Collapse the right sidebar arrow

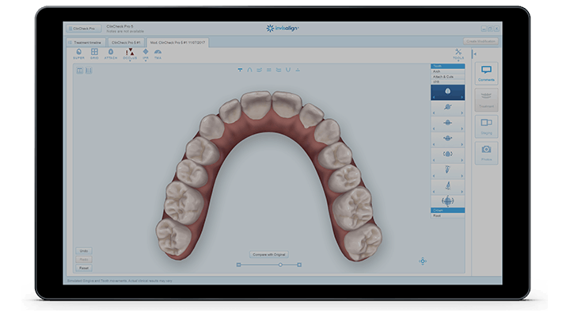(474, 54)
